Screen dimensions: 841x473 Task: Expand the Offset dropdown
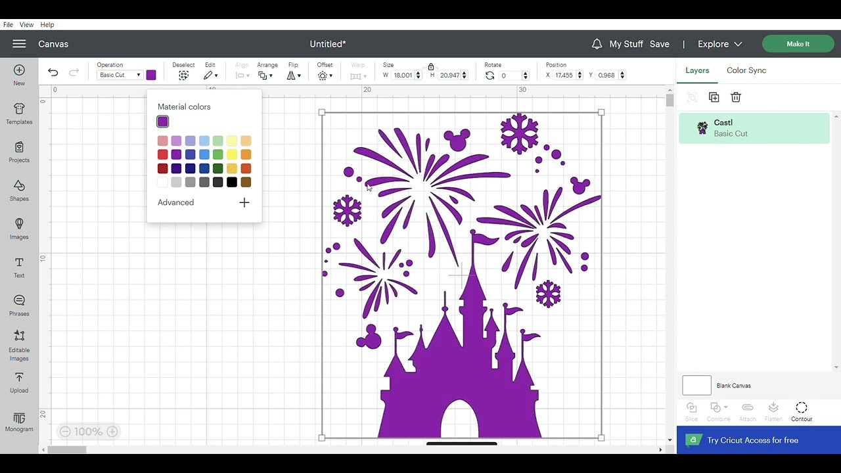(x=325, y=76)
